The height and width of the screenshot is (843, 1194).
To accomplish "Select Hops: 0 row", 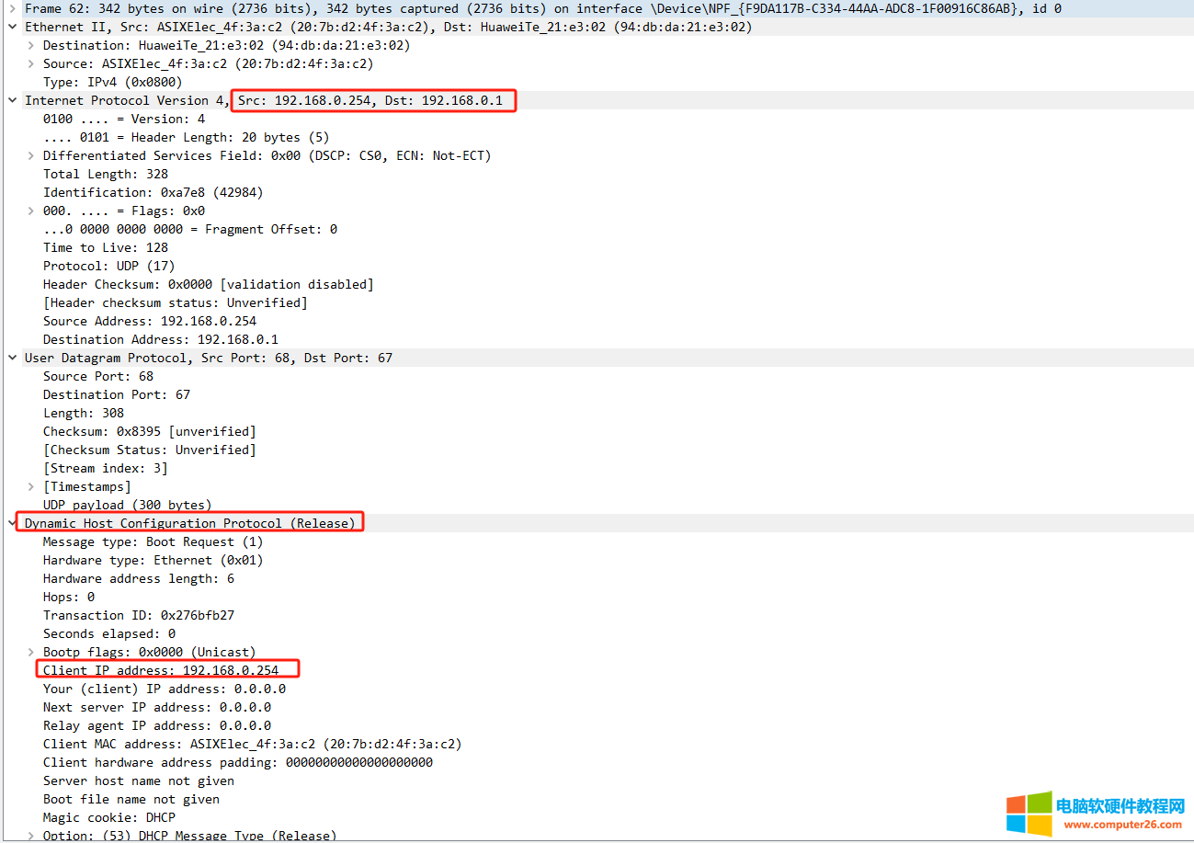I will point(69,597).
